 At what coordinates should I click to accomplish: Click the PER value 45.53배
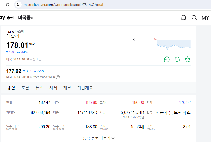pyautogui.click(x=137, y=127)
